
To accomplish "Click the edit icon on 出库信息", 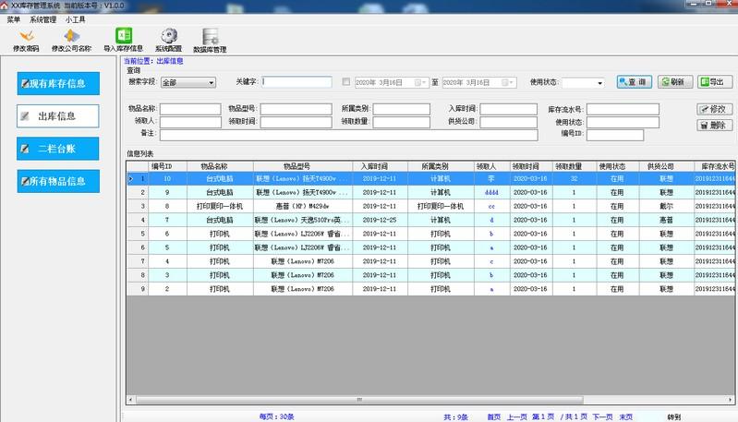I will coord(25,116).
